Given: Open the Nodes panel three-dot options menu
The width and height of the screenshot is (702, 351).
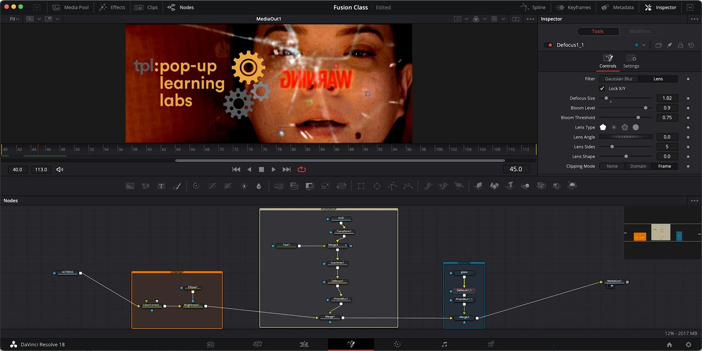Looking at the screenshot, I should [694, 201].
